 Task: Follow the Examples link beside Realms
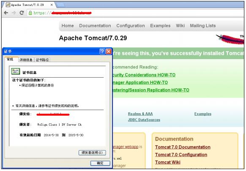[x=203, y=114]
